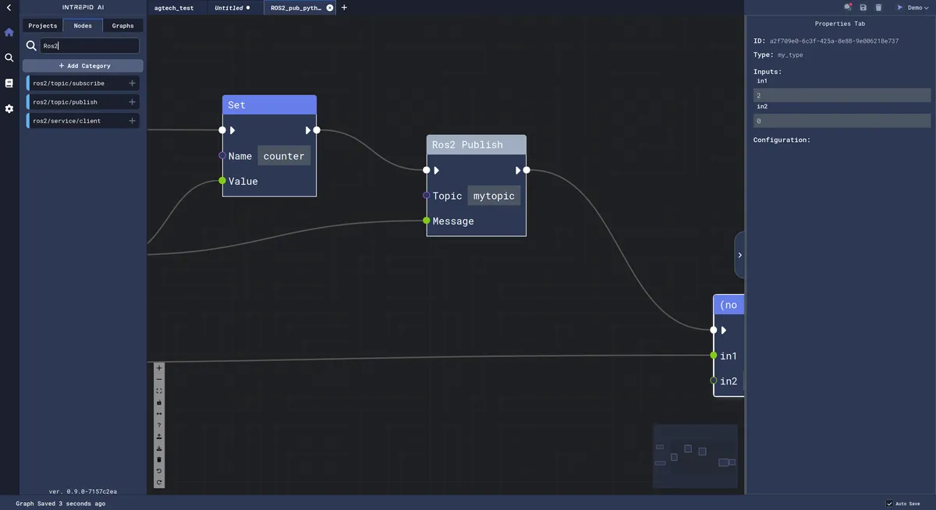Viewport: 936px width, 510px height.
Task: Open the canvas help question mark
Action: coord(159,425)
